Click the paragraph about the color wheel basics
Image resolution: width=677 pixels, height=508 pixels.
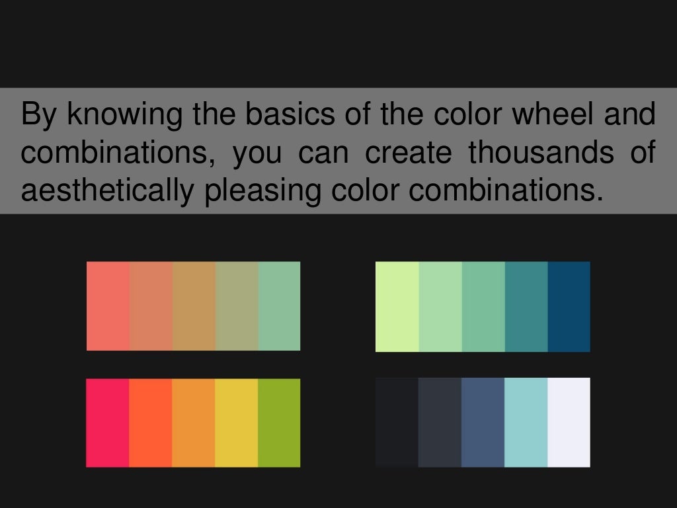(338, 151)
